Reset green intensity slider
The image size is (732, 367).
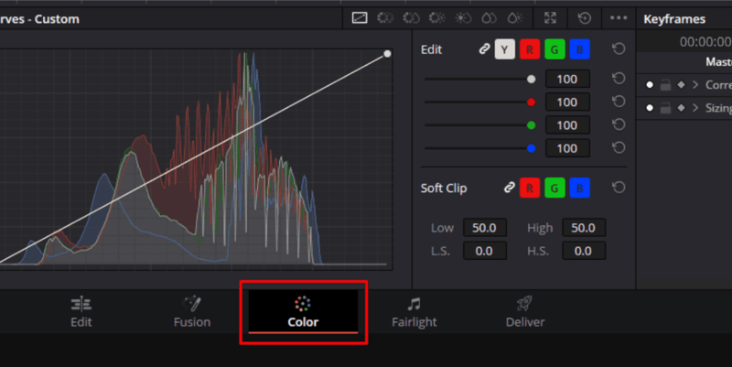(x=619, y=124)
